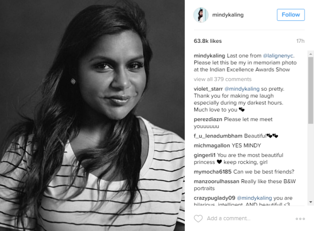Open mymocha6185's profile
Screen dimensions: 314x231
click(212, 172)
